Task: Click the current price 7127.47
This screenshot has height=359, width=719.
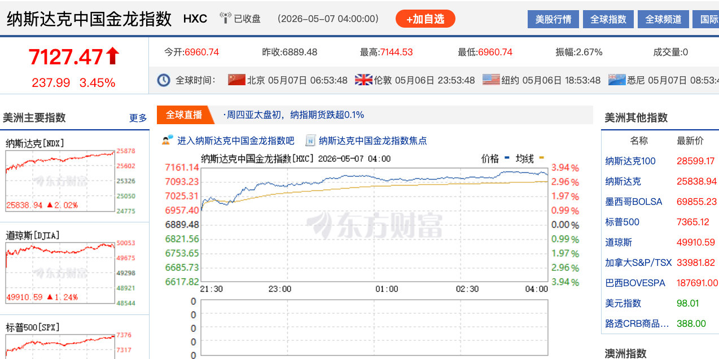Action: pyautogui.click(x=66, y=57)
